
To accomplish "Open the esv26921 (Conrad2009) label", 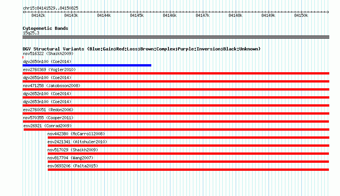I will point(47,126).
